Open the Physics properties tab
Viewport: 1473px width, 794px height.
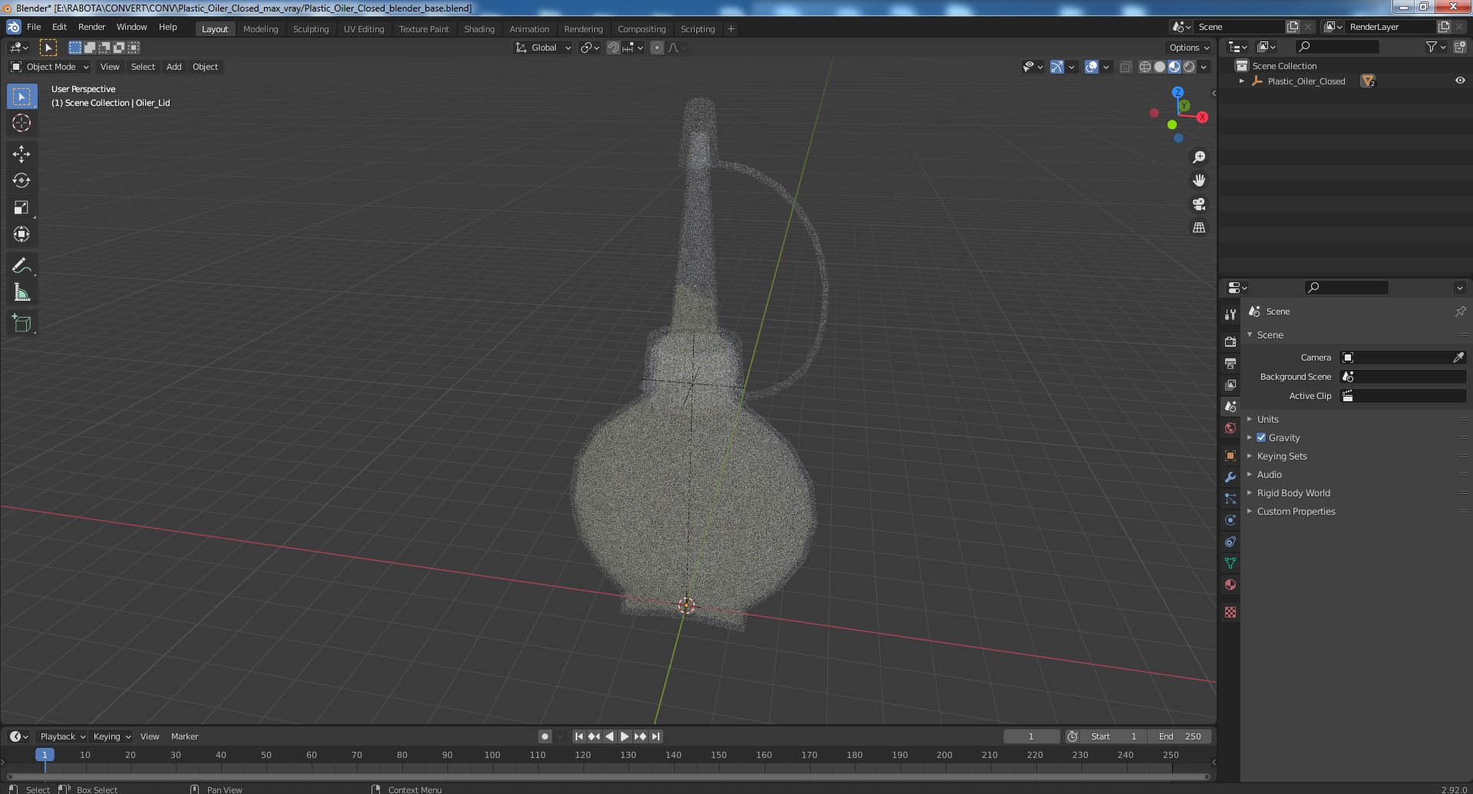point(1230,520)
